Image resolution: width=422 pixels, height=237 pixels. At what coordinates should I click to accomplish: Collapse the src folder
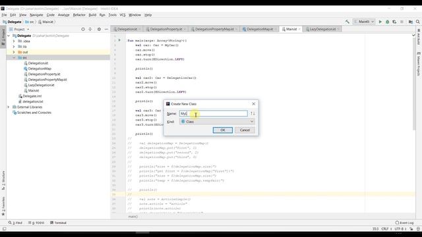[x=14, y=57]
